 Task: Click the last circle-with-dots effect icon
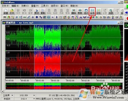(121, 17)
